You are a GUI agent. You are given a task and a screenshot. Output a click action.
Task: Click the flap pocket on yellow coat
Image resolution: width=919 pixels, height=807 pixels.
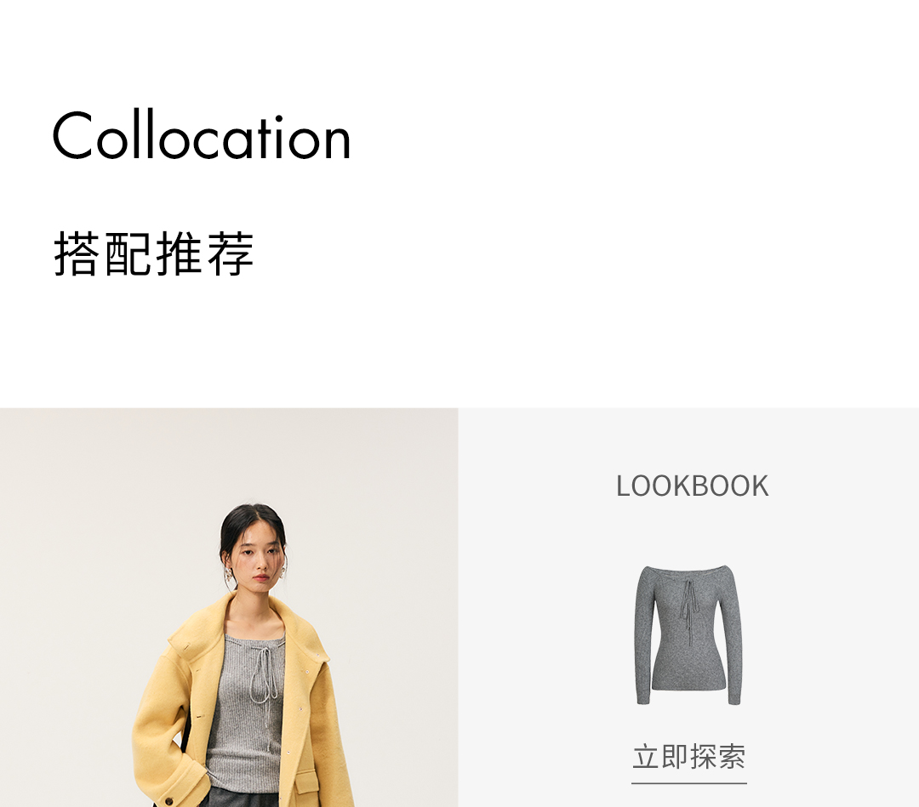[x=306, y=782]
